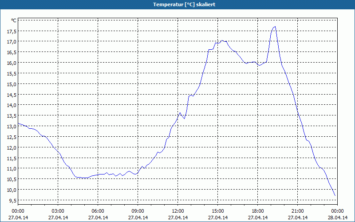Click the 14,0 axis tick label
355x222 pixels.
[12, 105]
